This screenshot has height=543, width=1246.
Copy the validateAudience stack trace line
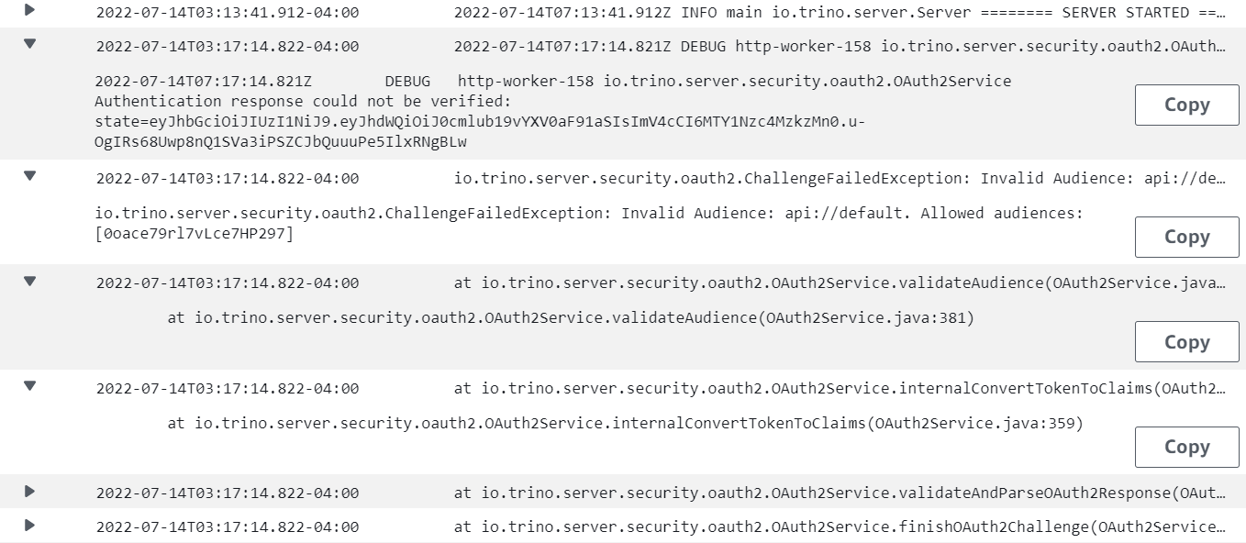[x=1186, y=341]
